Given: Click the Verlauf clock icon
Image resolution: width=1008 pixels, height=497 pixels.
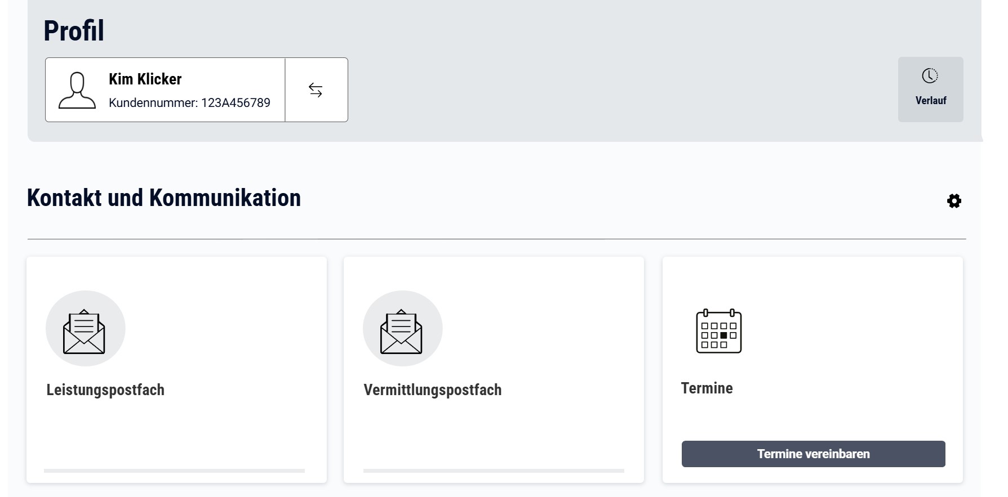Looking at the screenshot, I should (930, 76).
